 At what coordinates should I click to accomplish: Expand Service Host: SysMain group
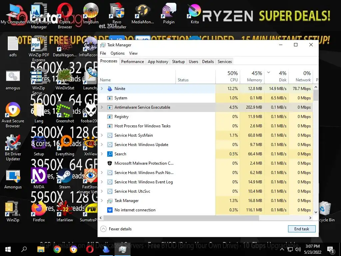pyautogui.click(x=102, y=135)
